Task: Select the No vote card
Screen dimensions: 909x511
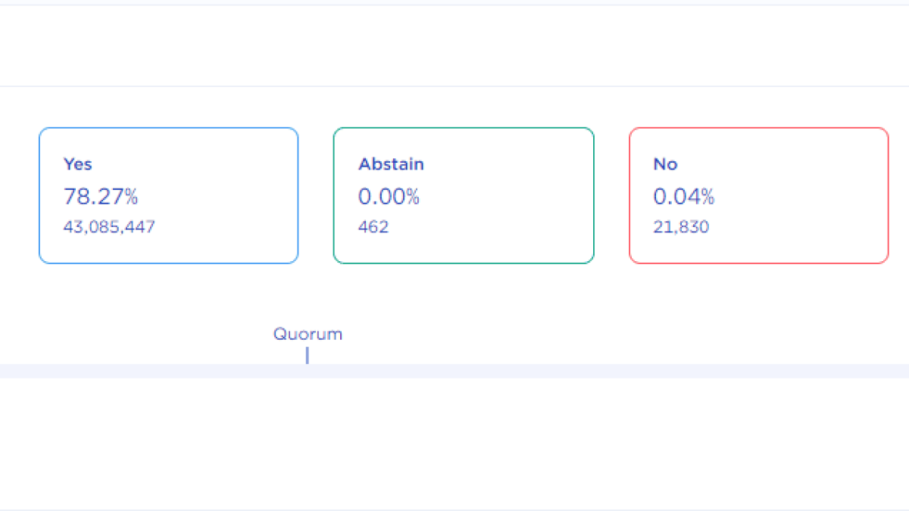Action: click(x=758, y=195)
